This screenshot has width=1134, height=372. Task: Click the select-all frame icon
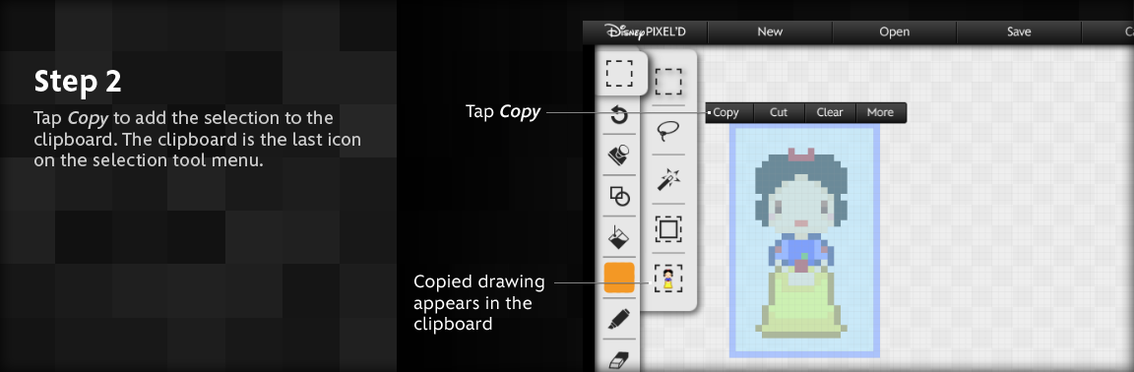pyautogui.click(x=669, y=229)
